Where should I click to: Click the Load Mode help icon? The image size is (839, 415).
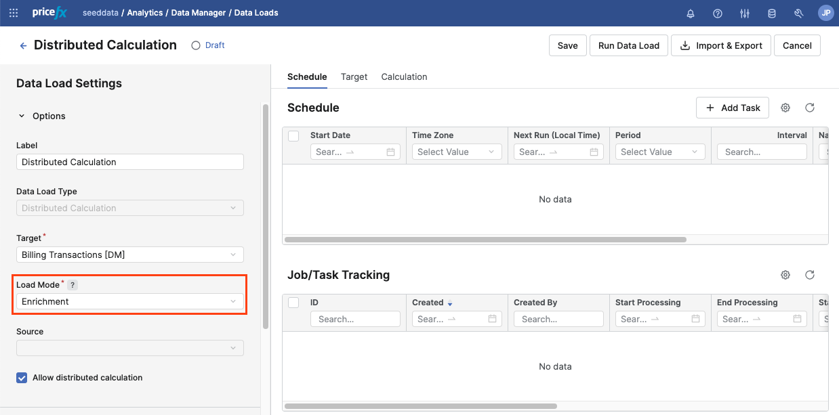73,285
